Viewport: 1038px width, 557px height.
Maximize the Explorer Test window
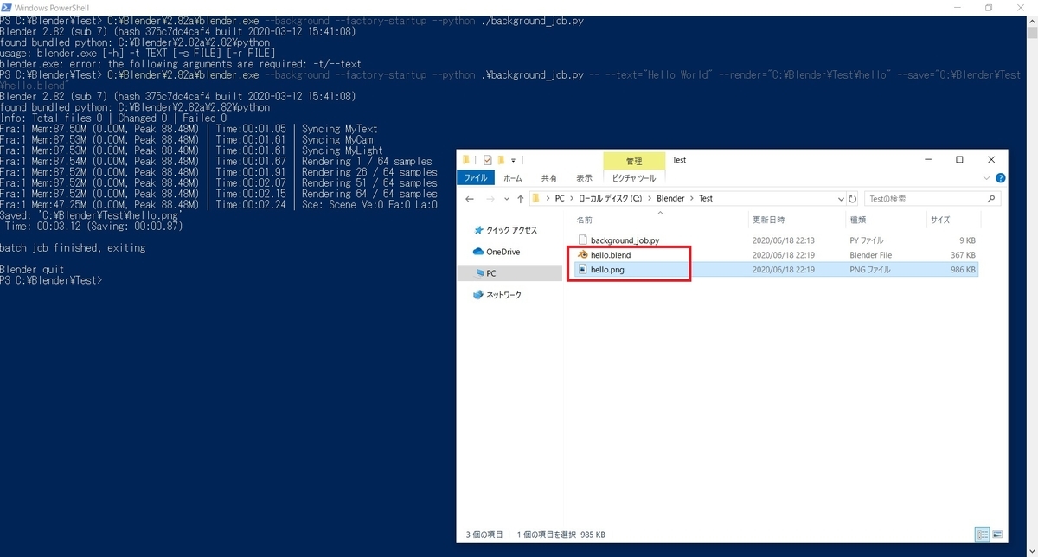click(959, 160)
